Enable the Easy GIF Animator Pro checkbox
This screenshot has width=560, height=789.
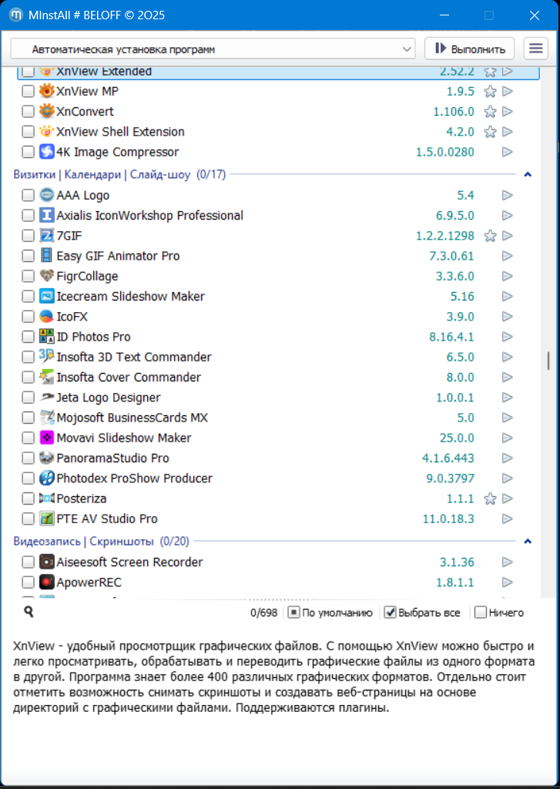point(28,257)
